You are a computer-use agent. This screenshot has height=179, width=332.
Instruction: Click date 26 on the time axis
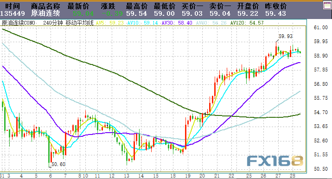[x=263, y=176]
